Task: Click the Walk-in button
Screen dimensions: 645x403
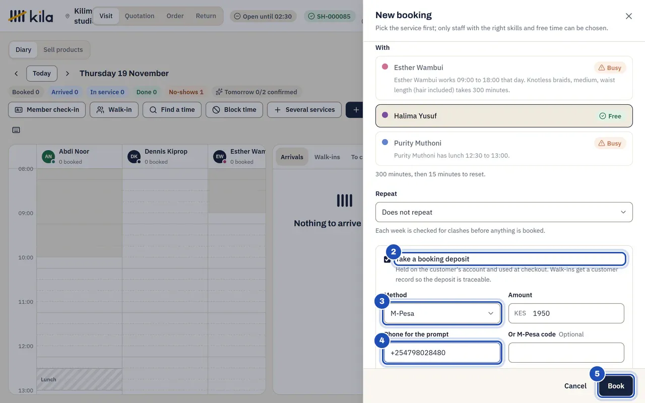Action: click(x=114, y=110)
